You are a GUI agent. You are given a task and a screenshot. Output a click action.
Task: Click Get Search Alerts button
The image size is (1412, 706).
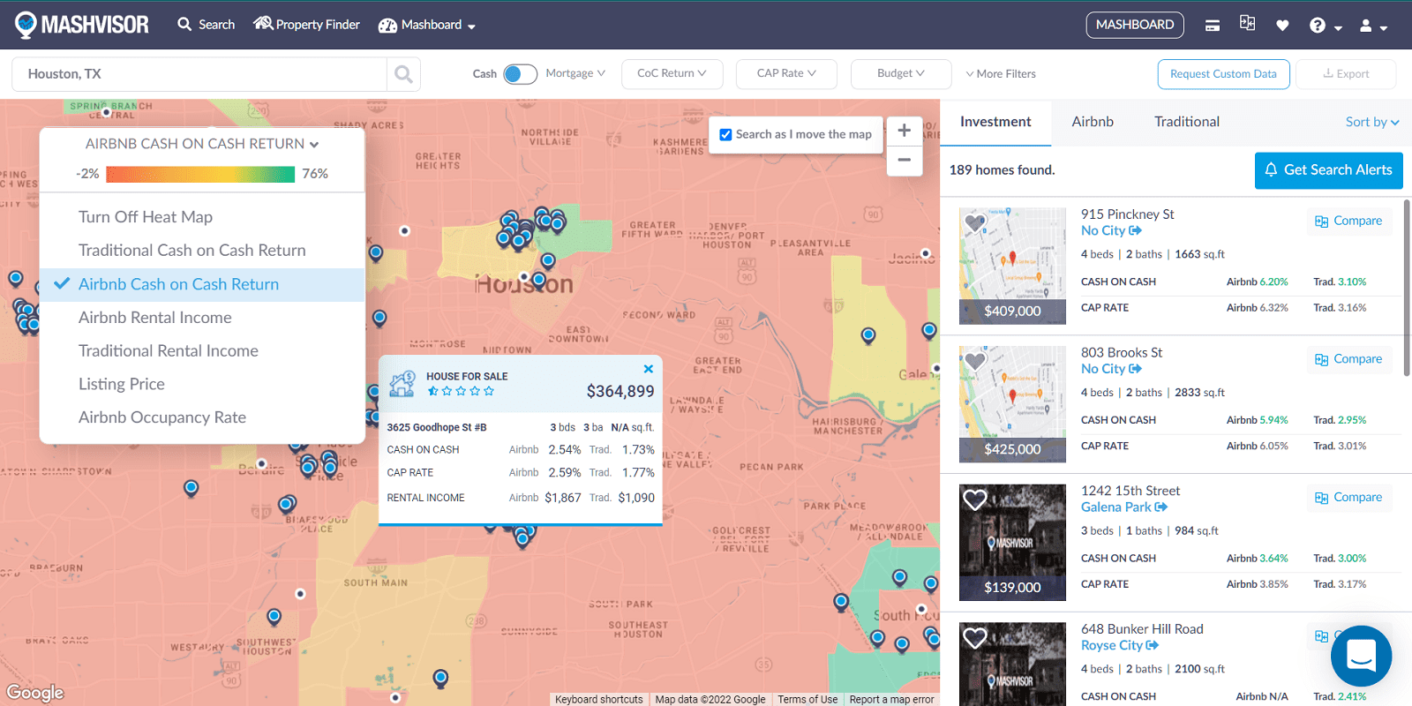(1328, 170)
